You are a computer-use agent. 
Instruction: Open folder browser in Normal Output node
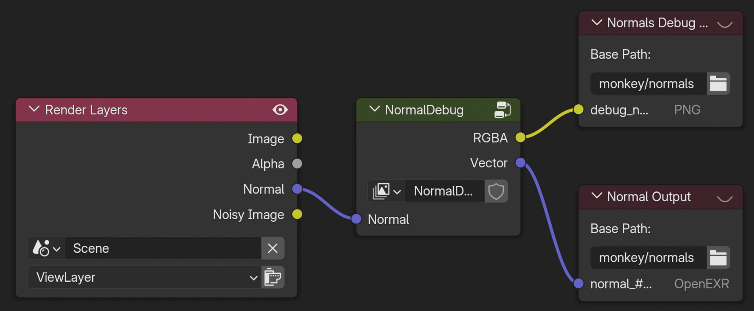click(x=718, y=258)
